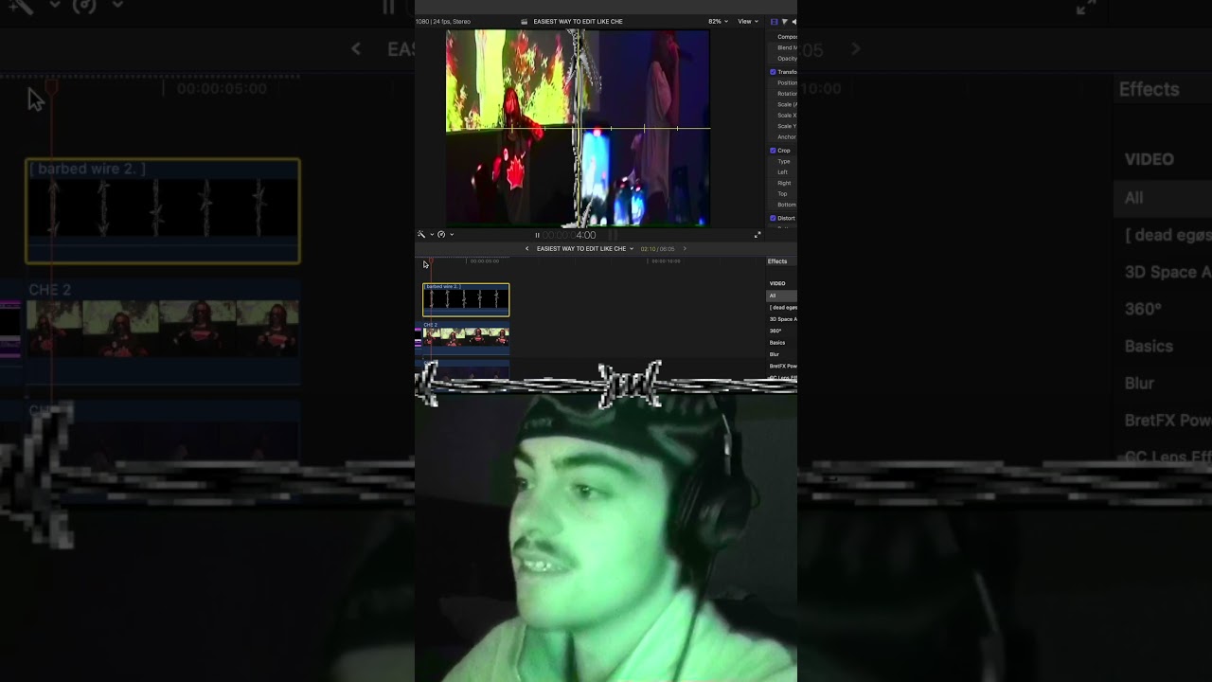Open the 82% zoom dropdown
Image resolution: width=1212 pixels, height=682 pixels.
tap(718, 21)
